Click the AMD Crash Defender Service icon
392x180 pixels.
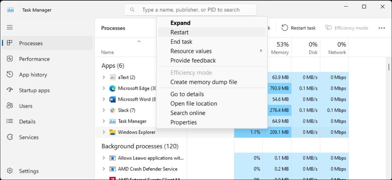click(x=112, y=169)
